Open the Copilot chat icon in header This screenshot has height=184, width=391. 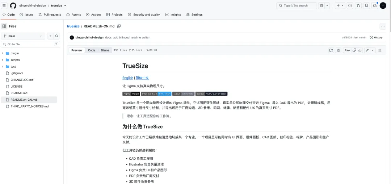tap(321, 5)
